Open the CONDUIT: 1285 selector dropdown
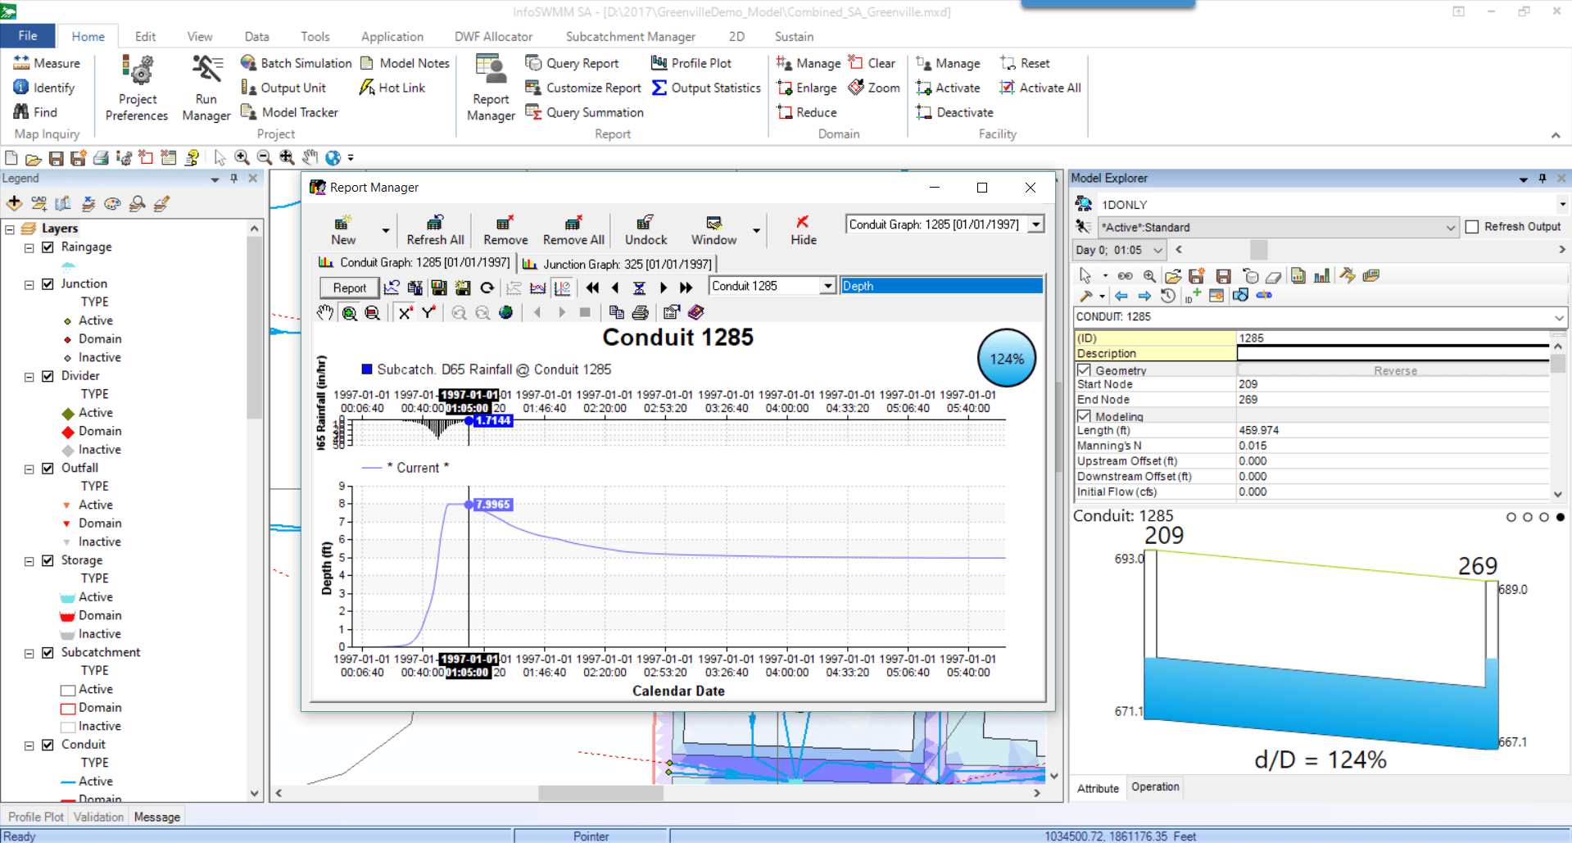This screenshot has height=843, width=1572. (x=1559, y=317)
